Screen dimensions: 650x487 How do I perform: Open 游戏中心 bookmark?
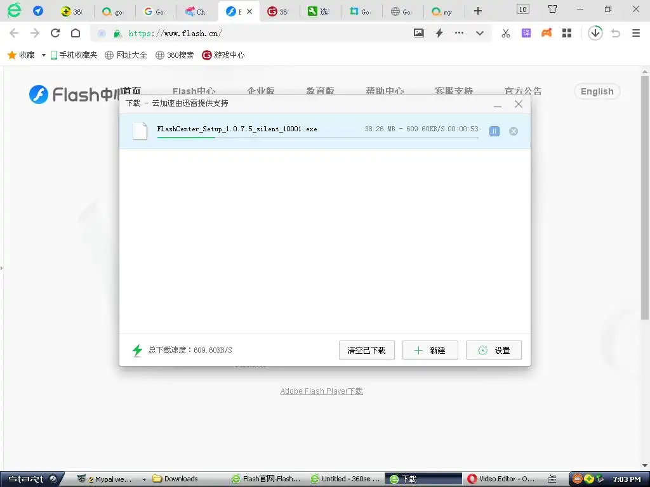click(223, 55)
